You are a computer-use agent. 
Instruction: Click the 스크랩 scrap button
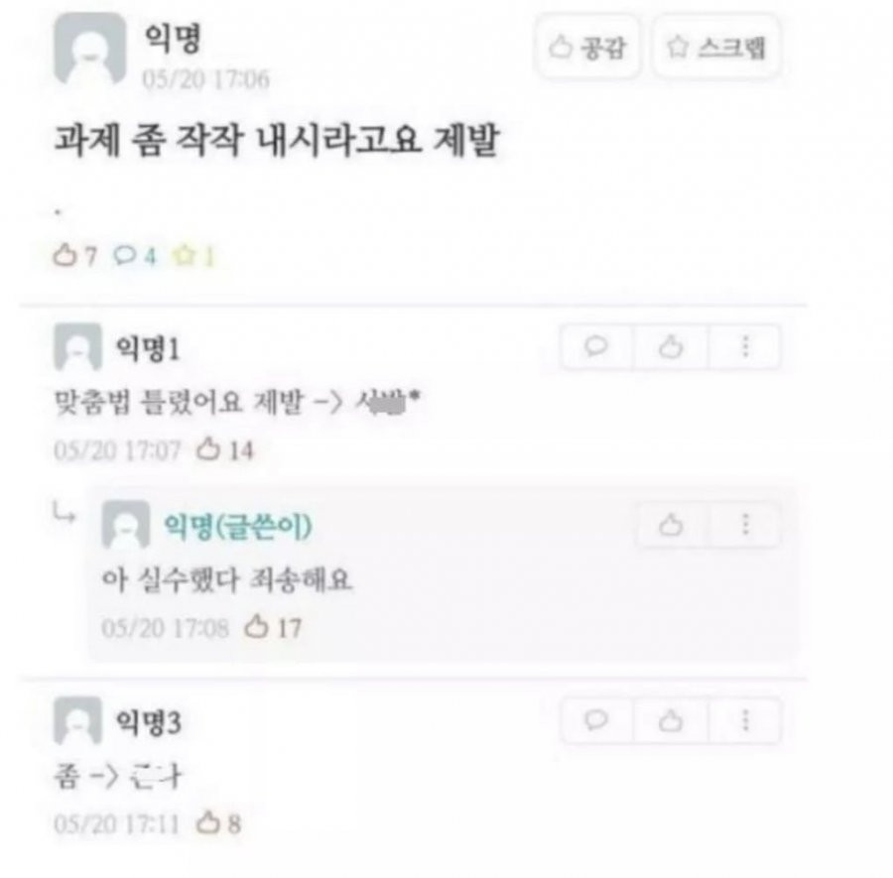tap(715, 47)
